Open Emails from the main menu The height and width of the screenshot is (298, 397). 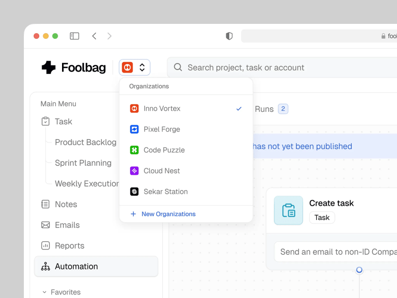pyautogui.click(x=67, y=225)
